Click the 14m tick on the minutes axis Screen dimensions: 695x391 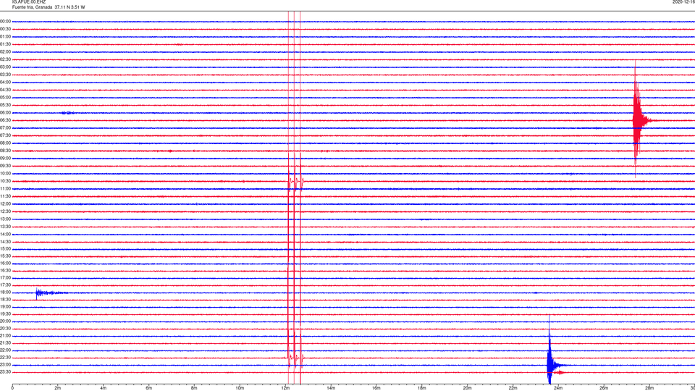(331, 388)
